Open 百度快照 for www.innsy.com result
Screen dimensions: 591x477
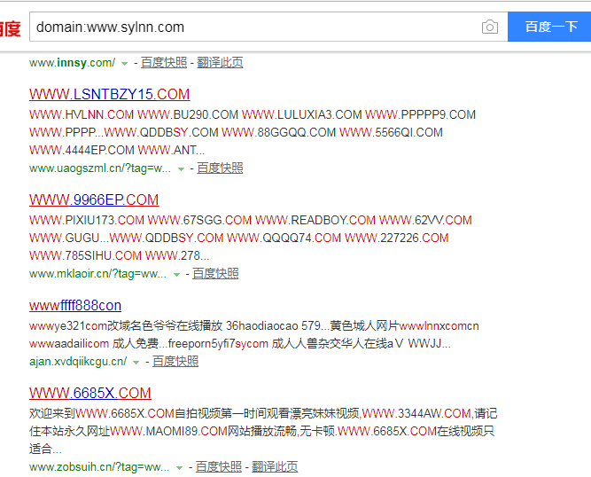[164, 63]
